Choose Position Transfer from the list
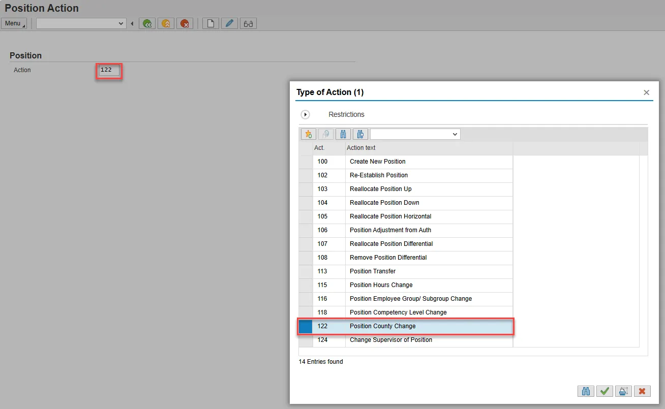Screen dimensions: 665x409 372,271
